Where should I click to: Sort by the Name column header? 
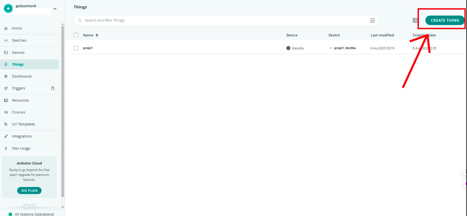click(88, 35)
